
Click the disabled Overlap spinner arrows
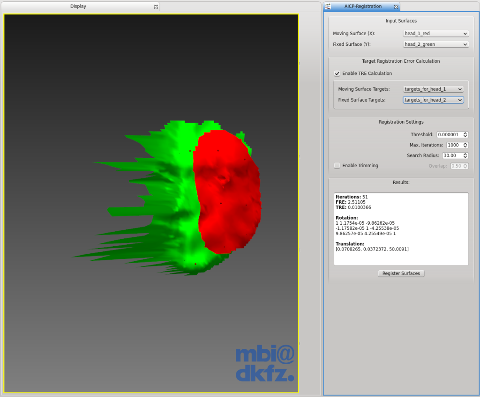(x=465, y=166)
